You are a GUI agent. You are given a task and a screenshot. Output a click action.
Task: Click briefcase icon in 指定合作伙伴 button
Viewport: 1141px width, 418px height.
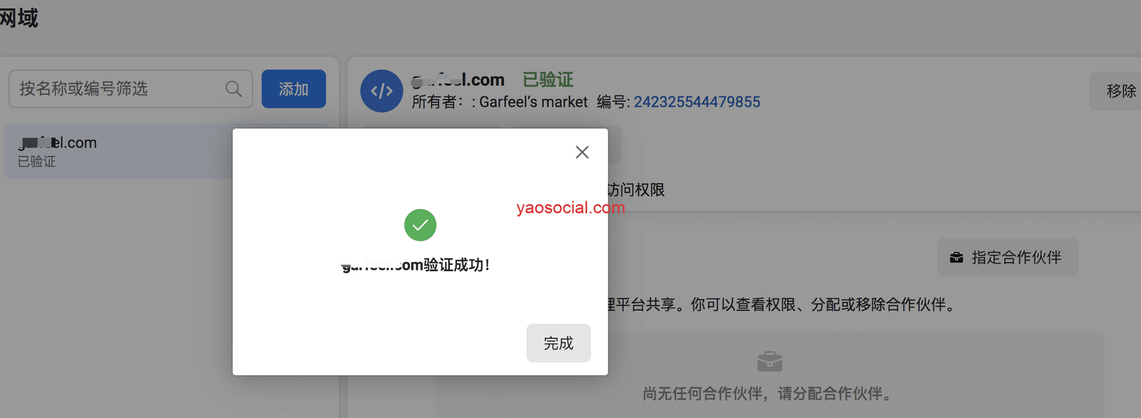point(957,258)
